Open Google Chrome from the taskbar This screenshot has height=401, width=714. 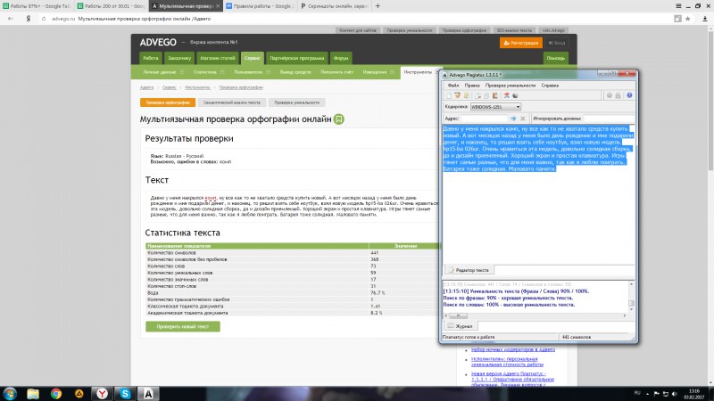(x=56, y=394)
